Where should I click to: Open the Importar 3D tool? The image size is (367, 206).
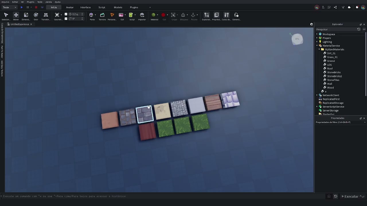pos(142,17)
